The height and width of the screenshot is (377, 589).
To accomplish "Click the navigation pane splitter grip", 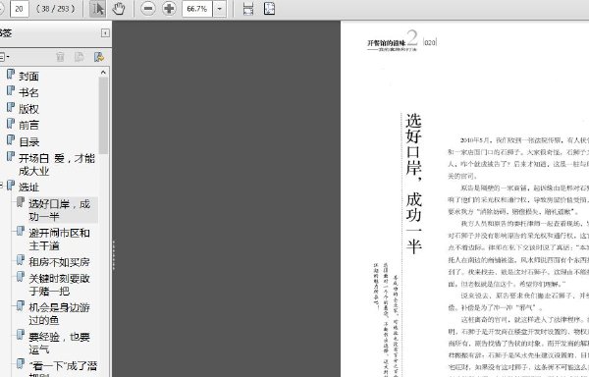I will pyautogui.click(x=114, y=255).
